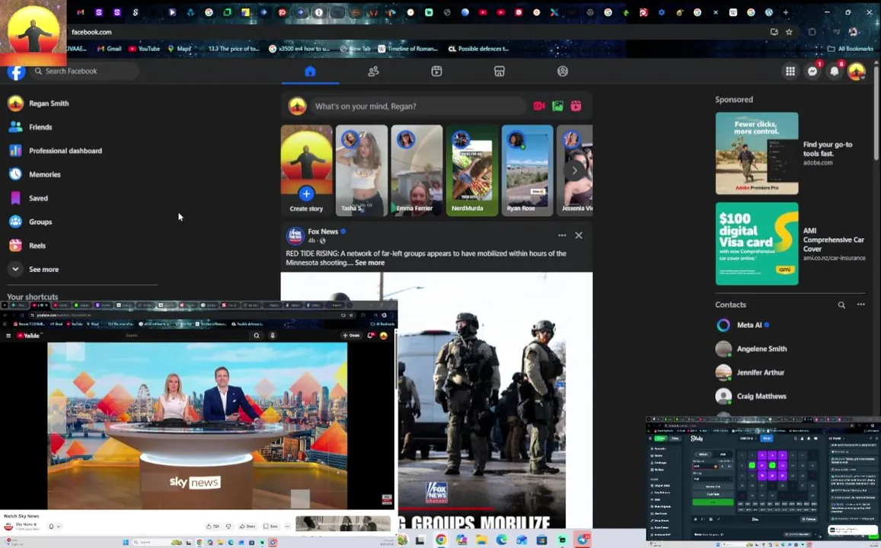Image resolution: width=881 pixels, height=548 pixels.
Task: Focus the Search Facebook field
Action: pos(85,71)
